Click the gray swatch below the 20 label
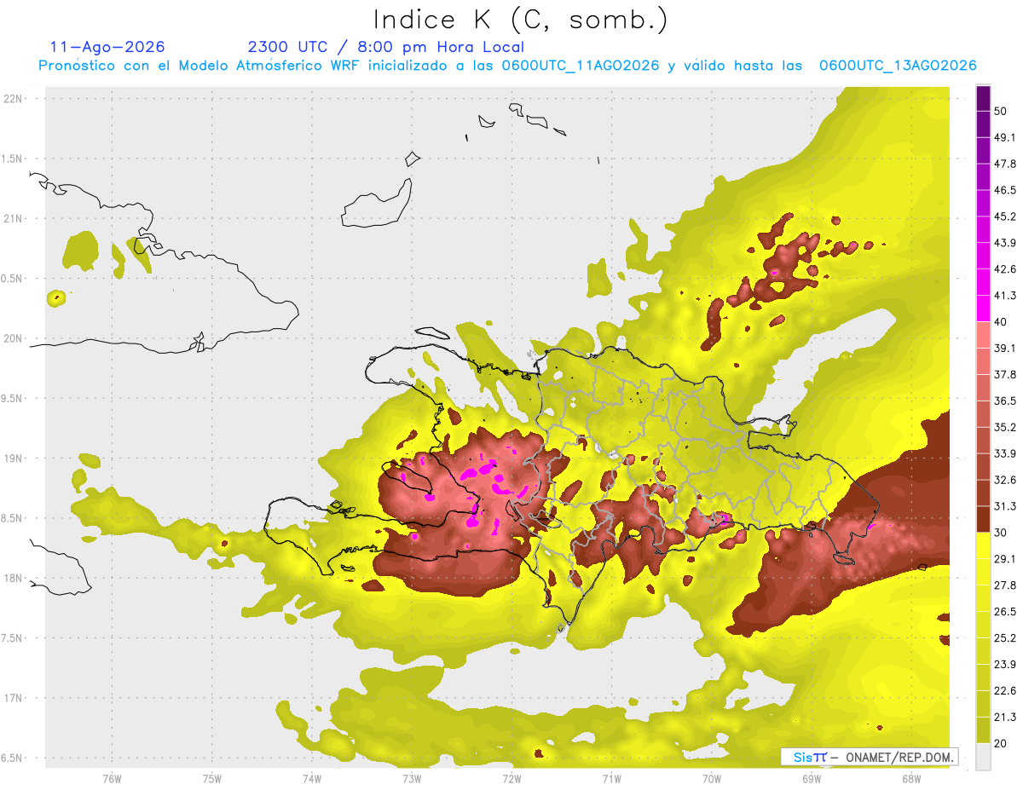 pyautogui.click(x=984, y=756)
